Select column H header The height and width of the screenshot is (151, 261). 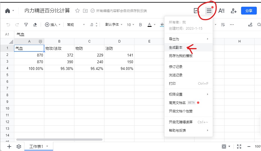pyautogui.click(x=239, y=41)
